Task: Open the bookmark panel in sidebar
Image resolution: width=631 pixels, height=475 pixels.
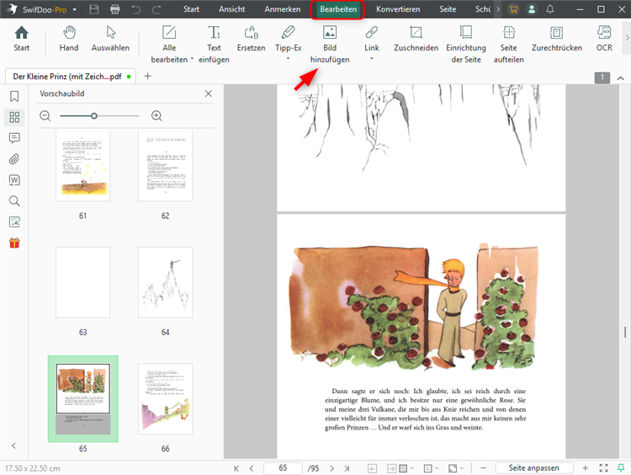Action: point(14,96)
